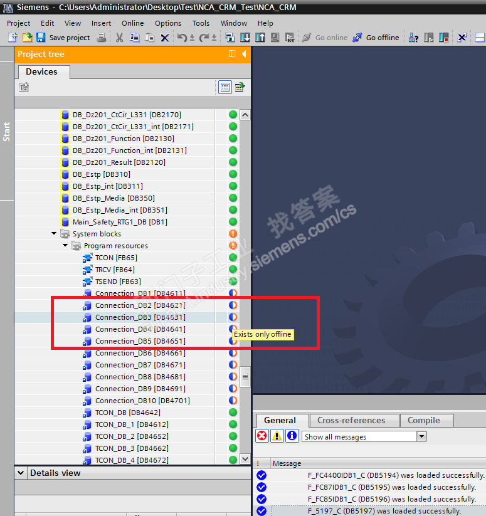
Task: Click the Go online button
Action: point(325,38)
